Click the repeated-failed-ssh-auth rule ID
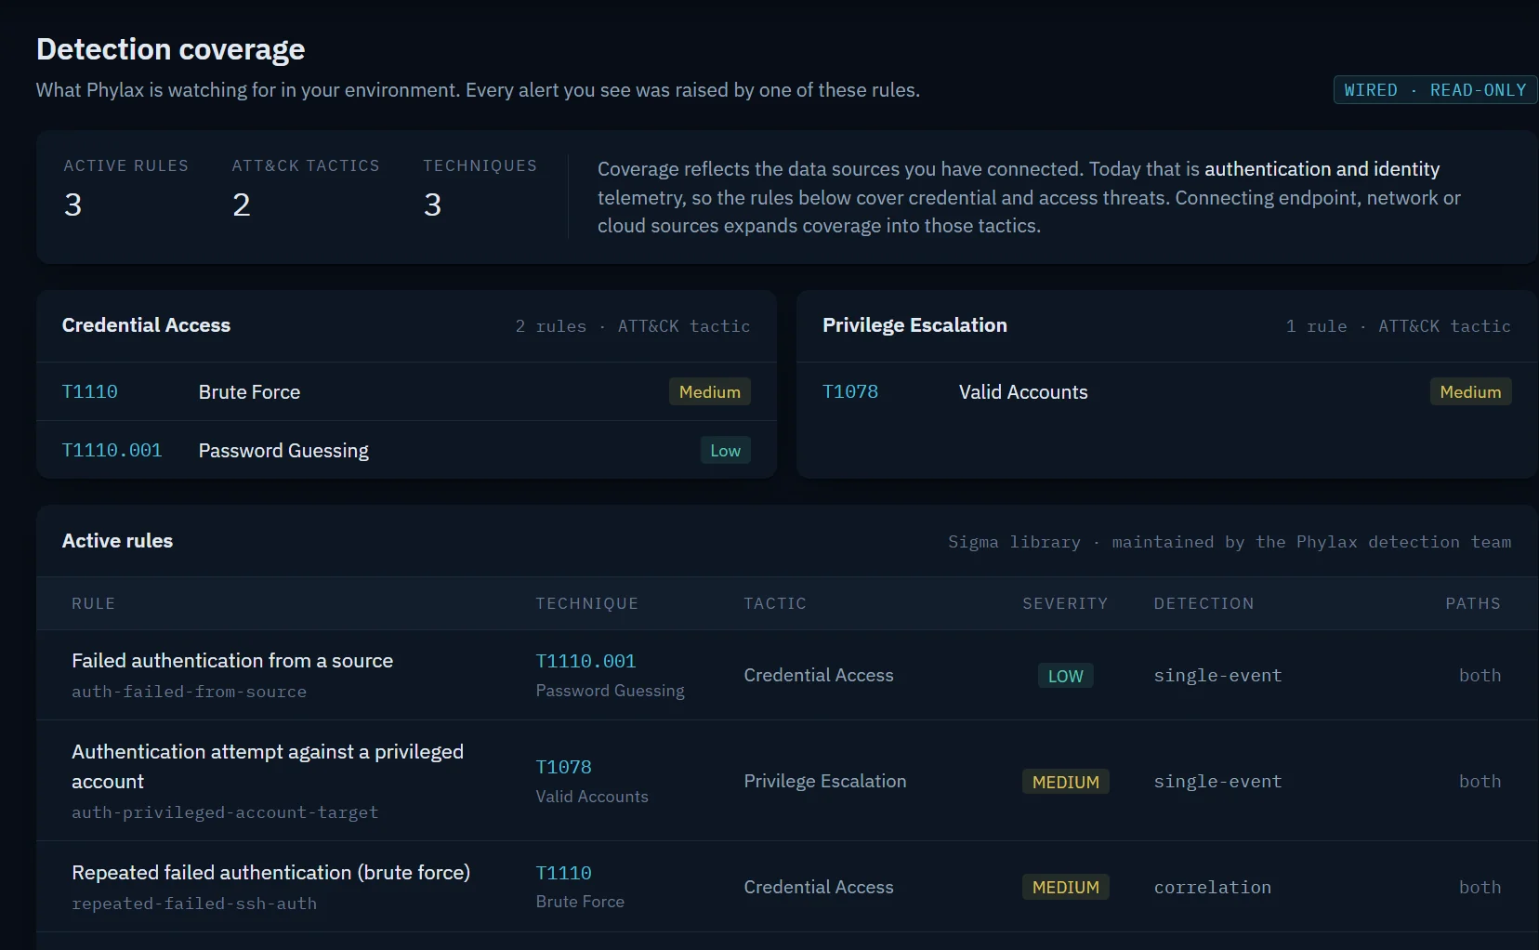The image size is (1539, 950). (194, 904)
